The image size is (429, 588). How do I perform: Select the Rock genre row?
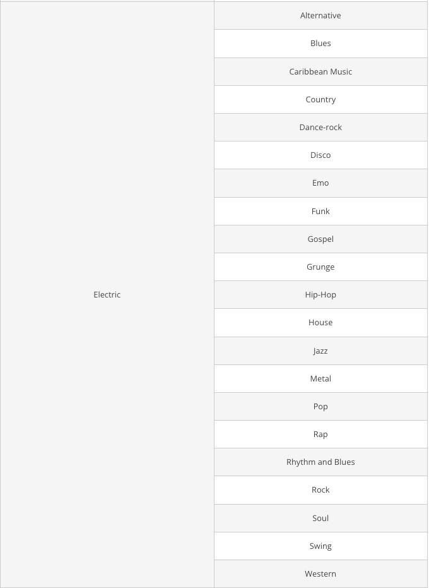click(320, 489)
